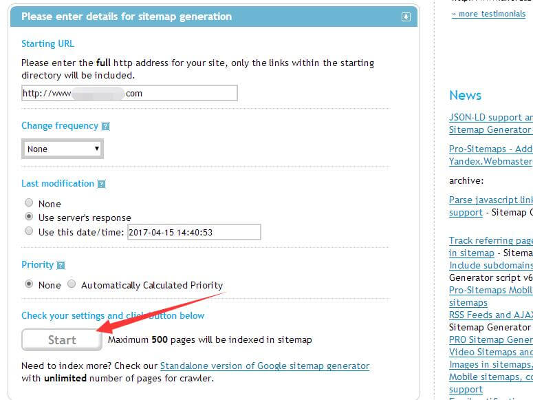This screenshot has width=533, height=400.
Task: Open Track referring pages news link
Action: click(x=490, y=240)
